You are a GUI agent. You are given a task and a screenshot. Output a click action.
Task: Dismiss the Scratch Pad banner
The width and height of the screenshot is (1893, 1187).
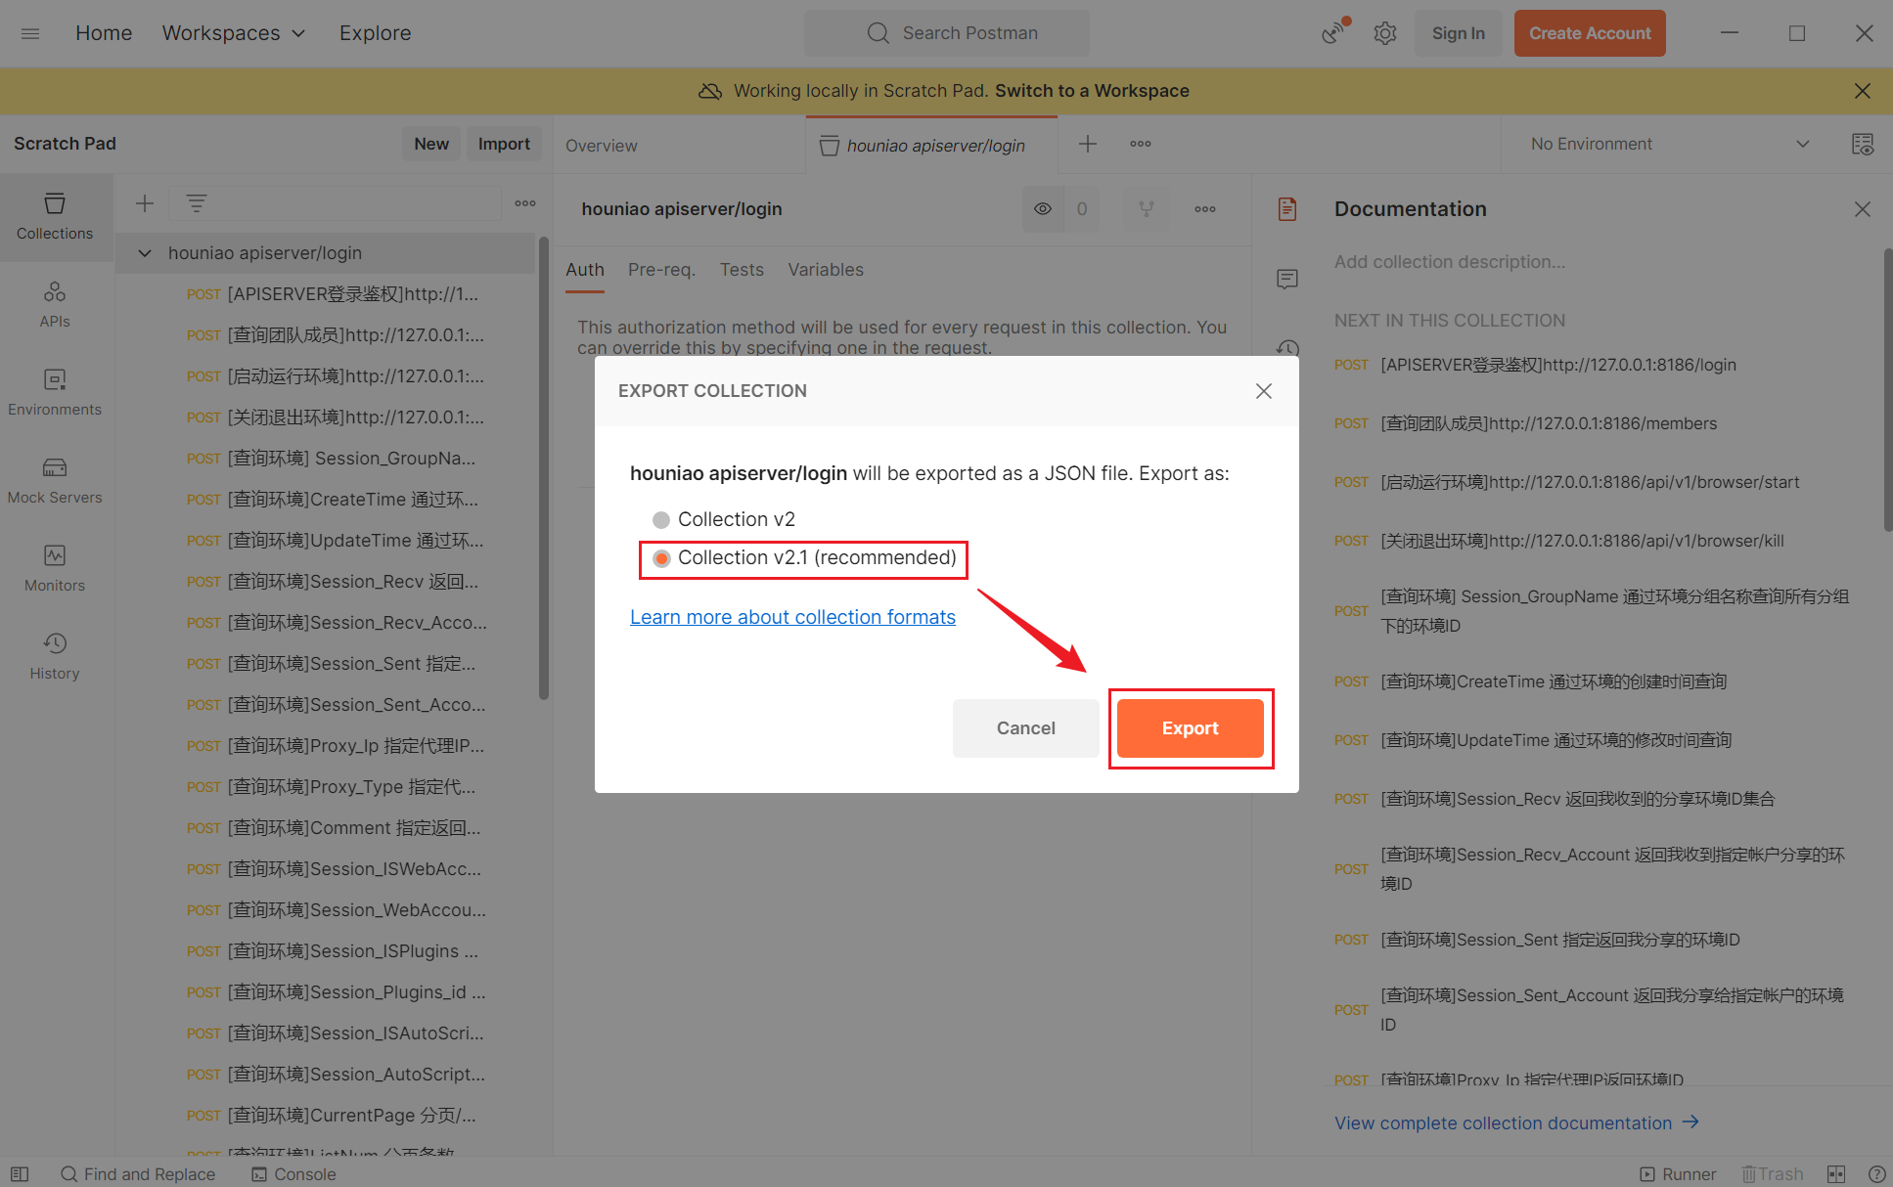click(x=1862, y=91)
